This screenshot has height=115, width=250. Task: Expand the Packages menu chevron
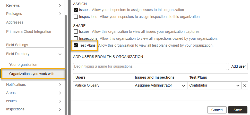pyautogui.click(x=60, y=14)
